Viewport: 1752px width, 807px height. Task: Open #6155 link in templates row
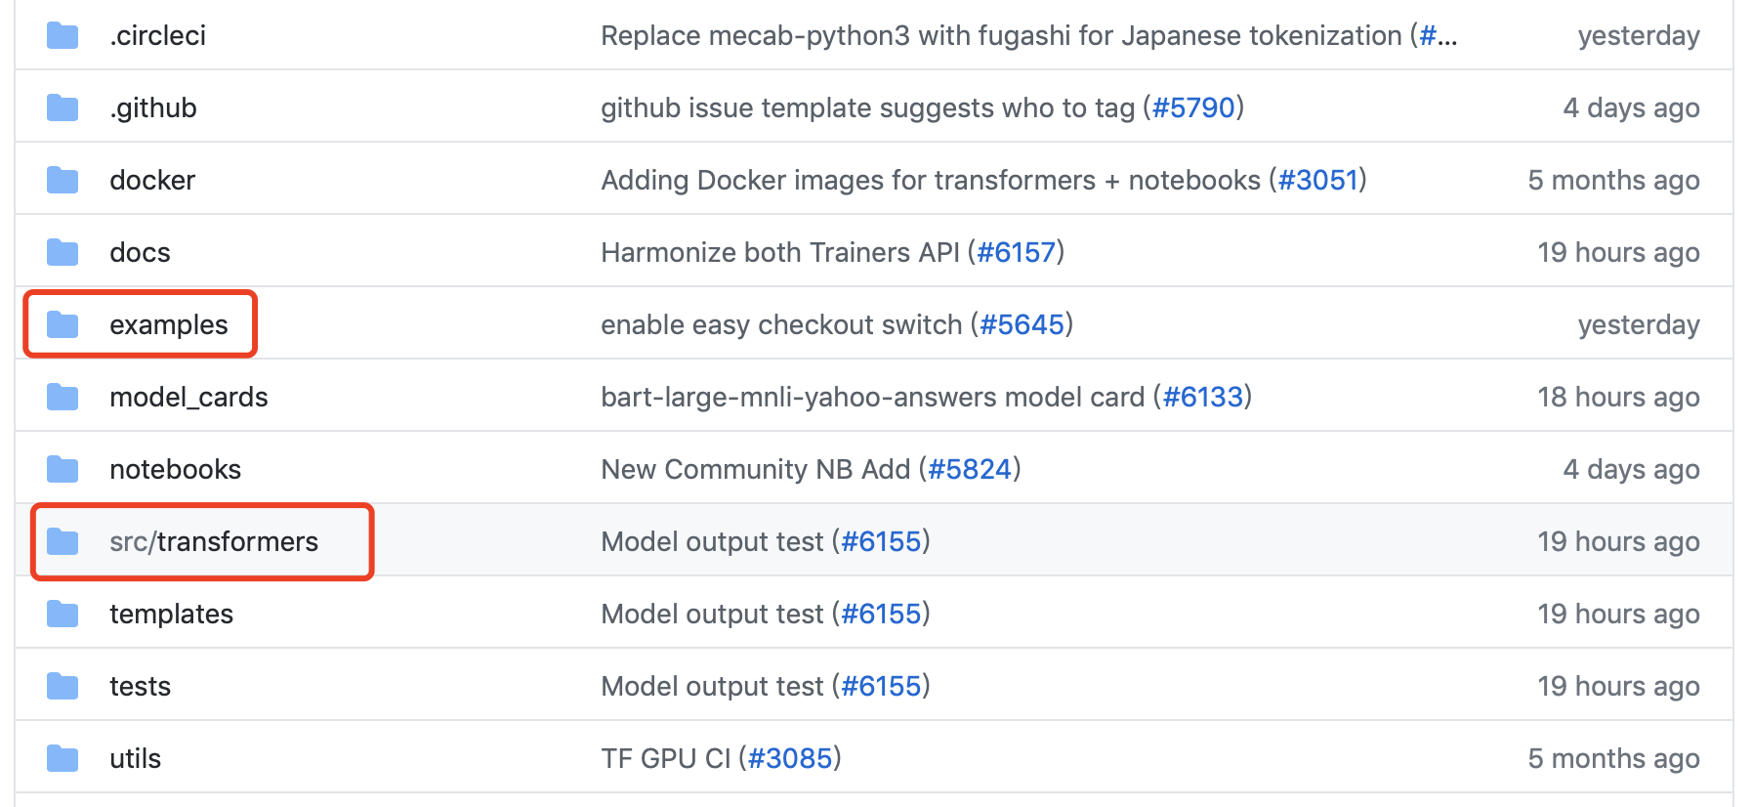(x=882, y=615)
